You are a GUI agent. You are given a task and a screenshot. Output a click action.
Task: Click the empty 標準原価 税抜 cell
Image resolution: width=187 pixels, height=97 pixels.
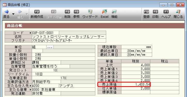pyautogui.click(x=136, y=92)
